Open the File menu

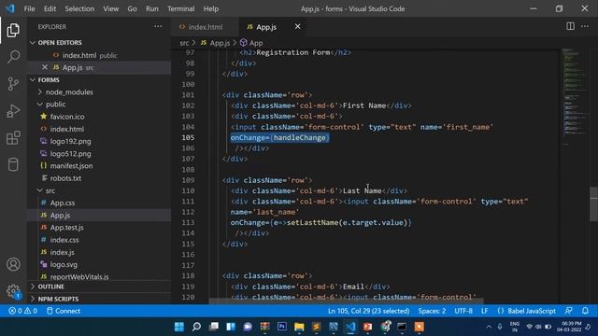click(x=29, y=8)
